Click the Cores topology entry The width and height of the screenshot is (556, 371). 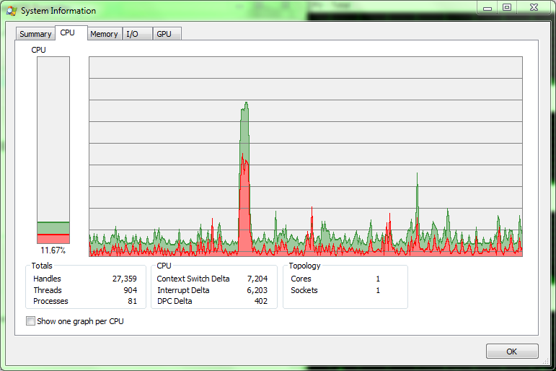pyautogui.click(x=335, y=279)
